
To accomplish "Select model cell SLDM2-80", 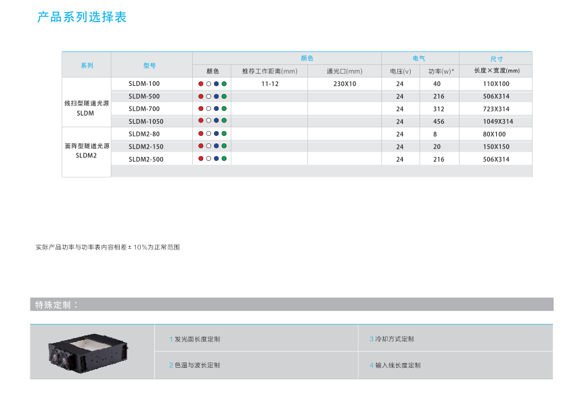I will (x=144, y=134).
